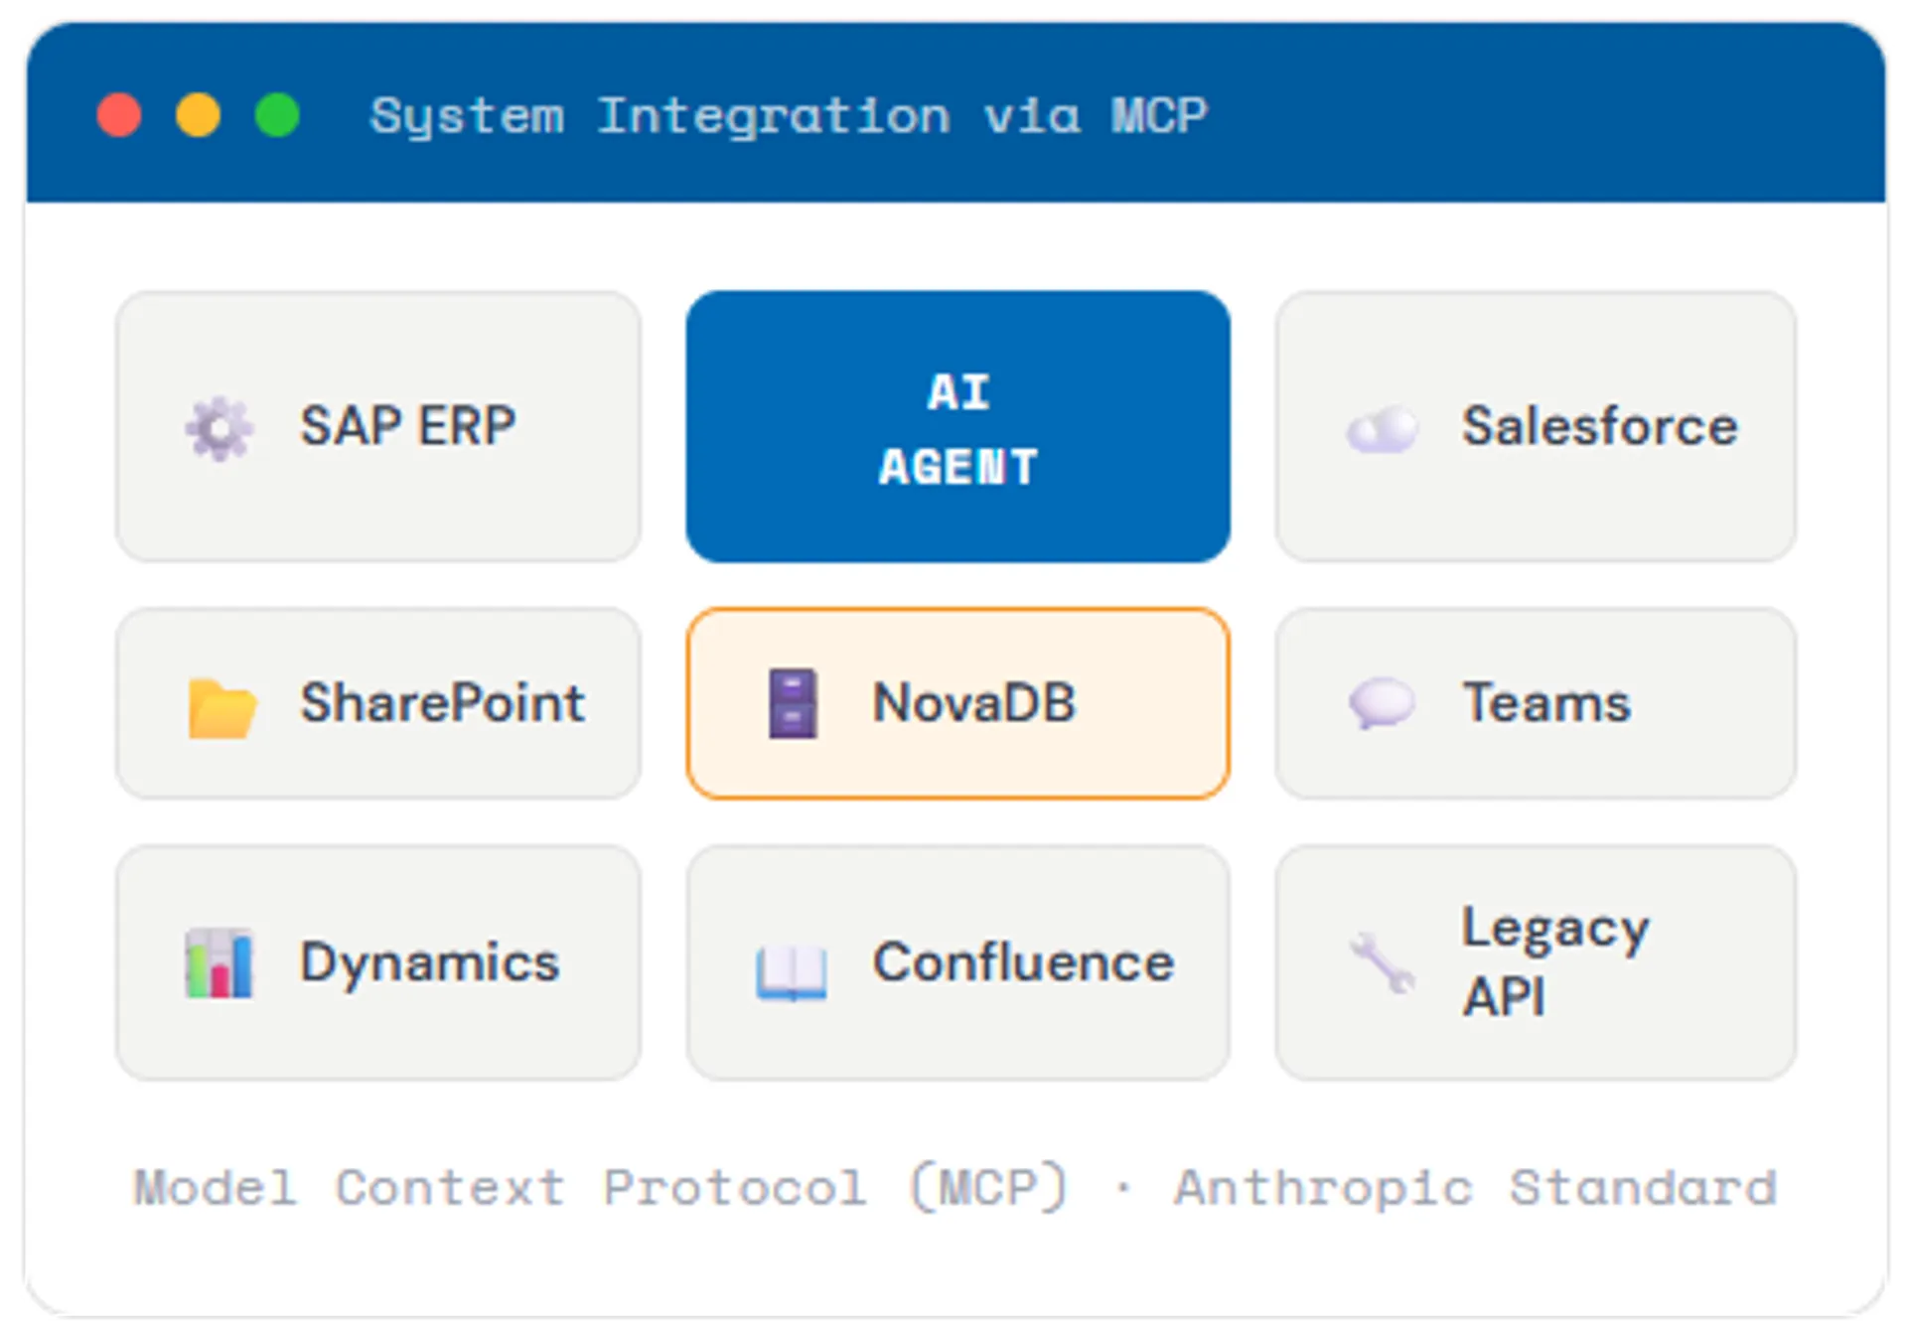Click the Legacy API text label

(1554, 961)
